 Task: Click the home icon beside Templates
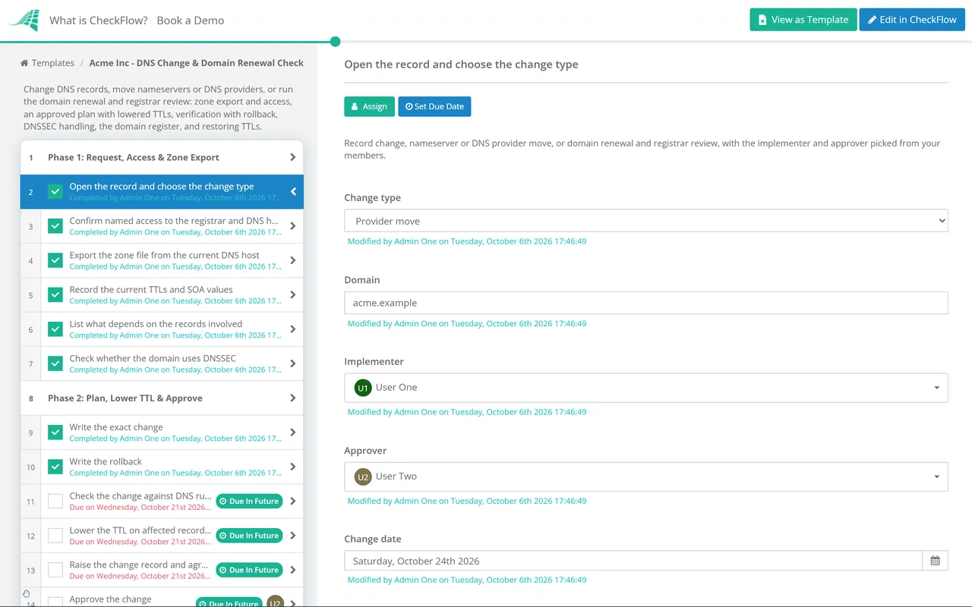pos(24,63)
